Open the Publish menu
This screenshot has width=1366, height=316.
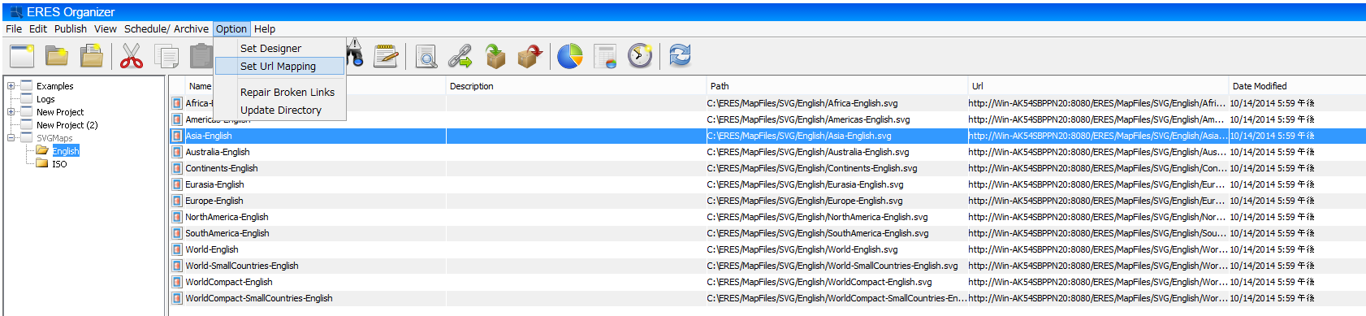(x=71, y=28)
